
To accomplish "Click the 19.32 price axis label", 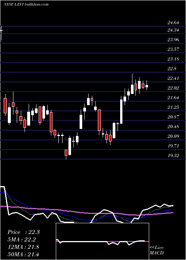I will coord(173,156).
